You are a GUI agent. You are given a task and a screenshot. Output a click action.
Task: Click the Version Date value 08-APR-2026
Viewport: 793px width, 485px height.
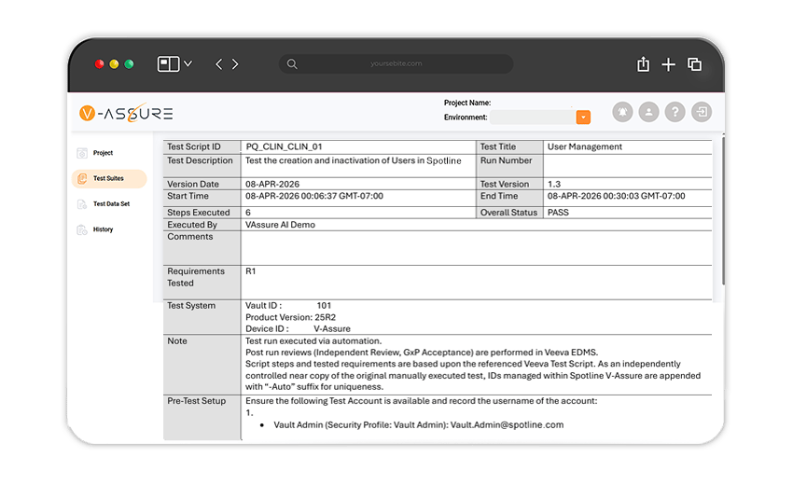(272, 184)
